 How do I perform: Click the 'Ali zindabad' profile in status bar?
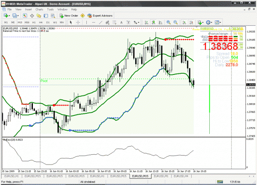88,182
